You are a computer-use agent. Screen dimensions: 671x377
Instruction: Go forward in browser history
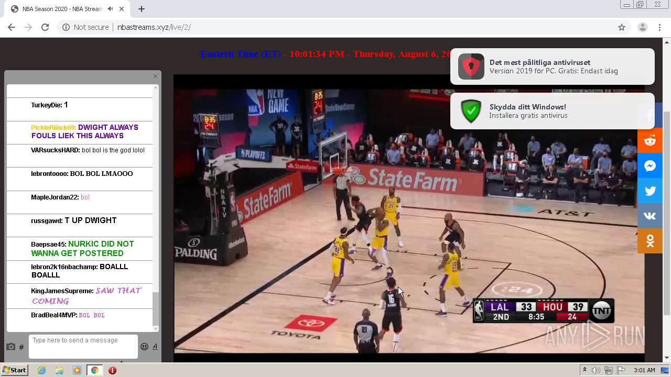pos(28,27)
